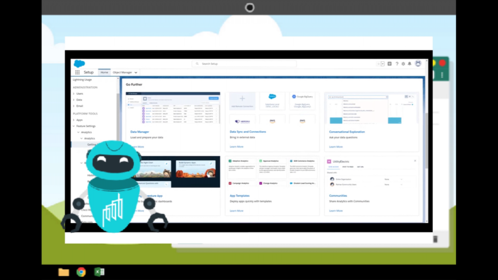Open the favorites list dropdown arrow
Viewport: 498px width, 280px height.
[383, 64]
